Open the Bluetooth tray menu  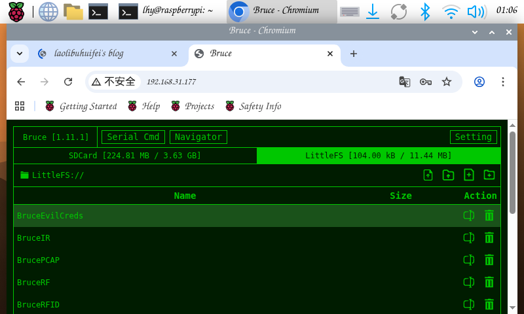coord(425,11)
